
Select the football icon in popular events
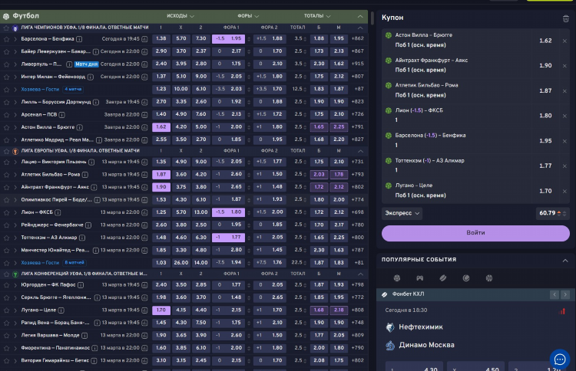click(x=397, y=278)
